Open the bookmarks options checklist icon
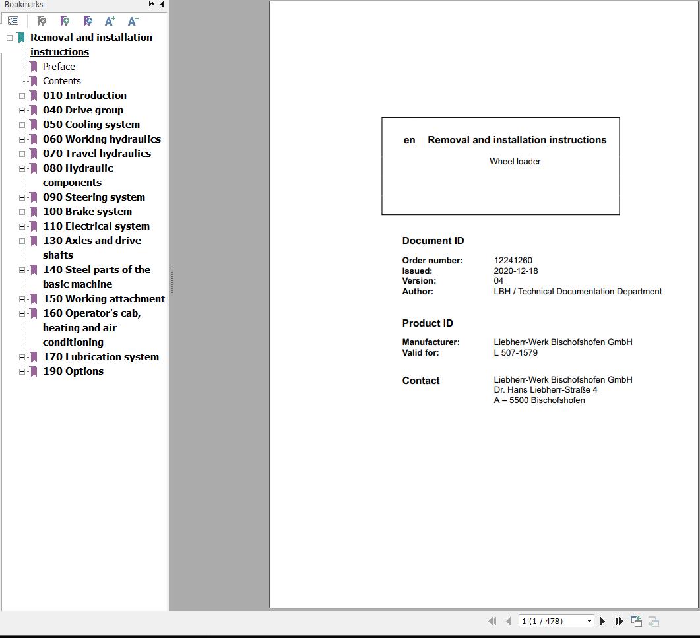Image resolution: width=700 pixels, height=638 pixels. [13, 21]
